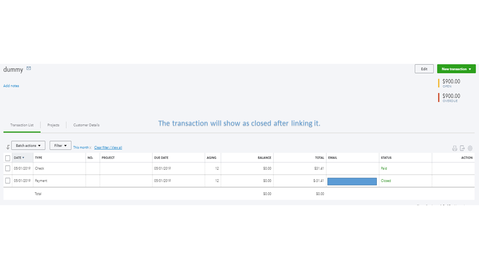
Task: Click the email envelope icon beside dummy
Action: (29, 68)
